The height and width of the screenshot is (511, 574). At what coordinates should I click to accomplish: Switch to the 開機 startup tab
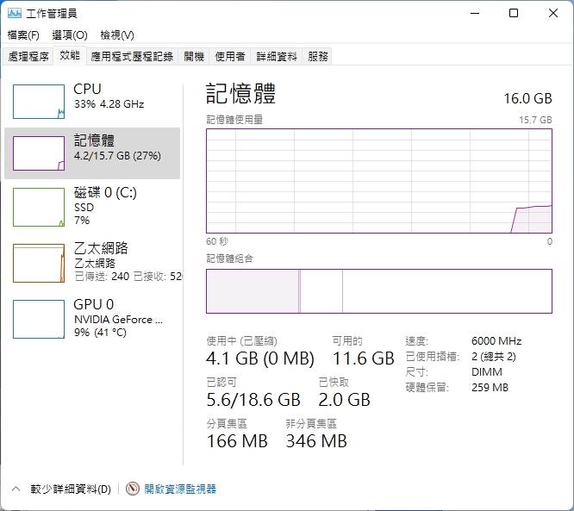(x=194, y=56)
